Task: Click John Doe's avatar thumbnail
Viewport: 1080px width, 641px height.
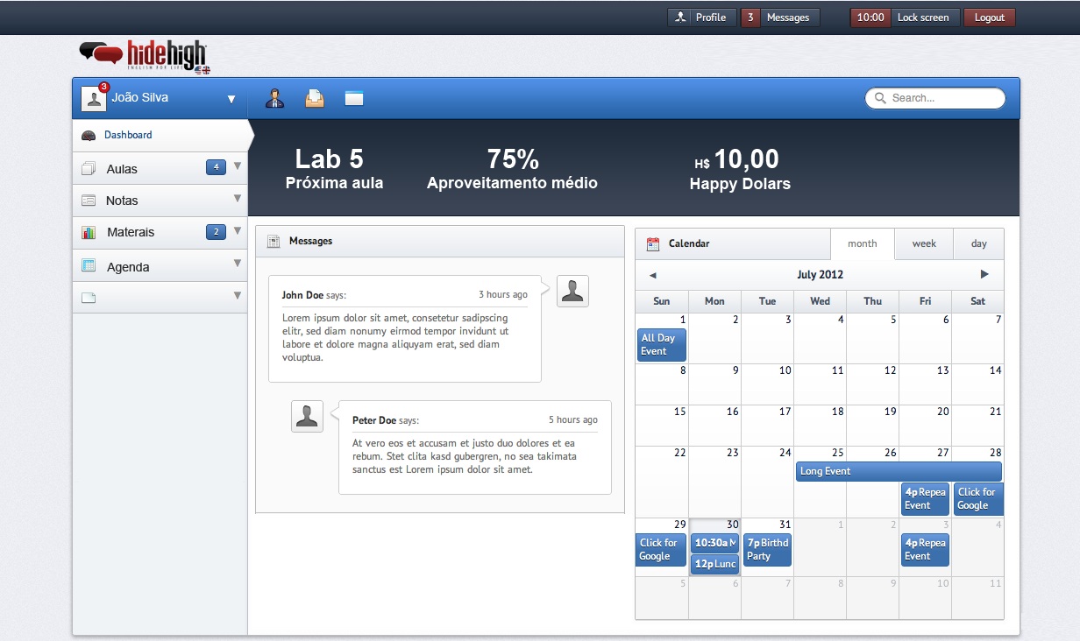Action: [572, 291]
